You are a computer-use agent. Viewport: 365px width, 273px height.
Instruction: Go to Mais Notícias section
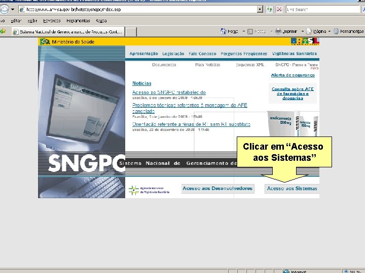207,65
